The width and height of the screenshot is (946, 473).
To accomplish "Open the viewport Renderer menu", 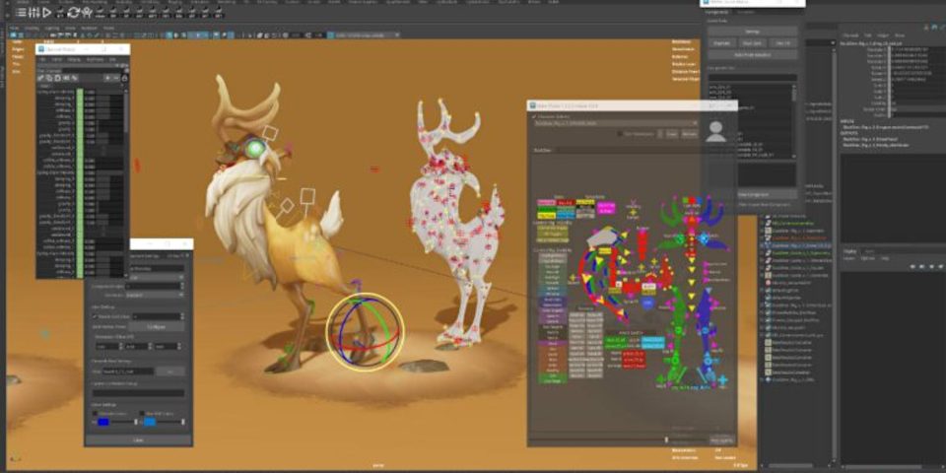I will (89, 28).
